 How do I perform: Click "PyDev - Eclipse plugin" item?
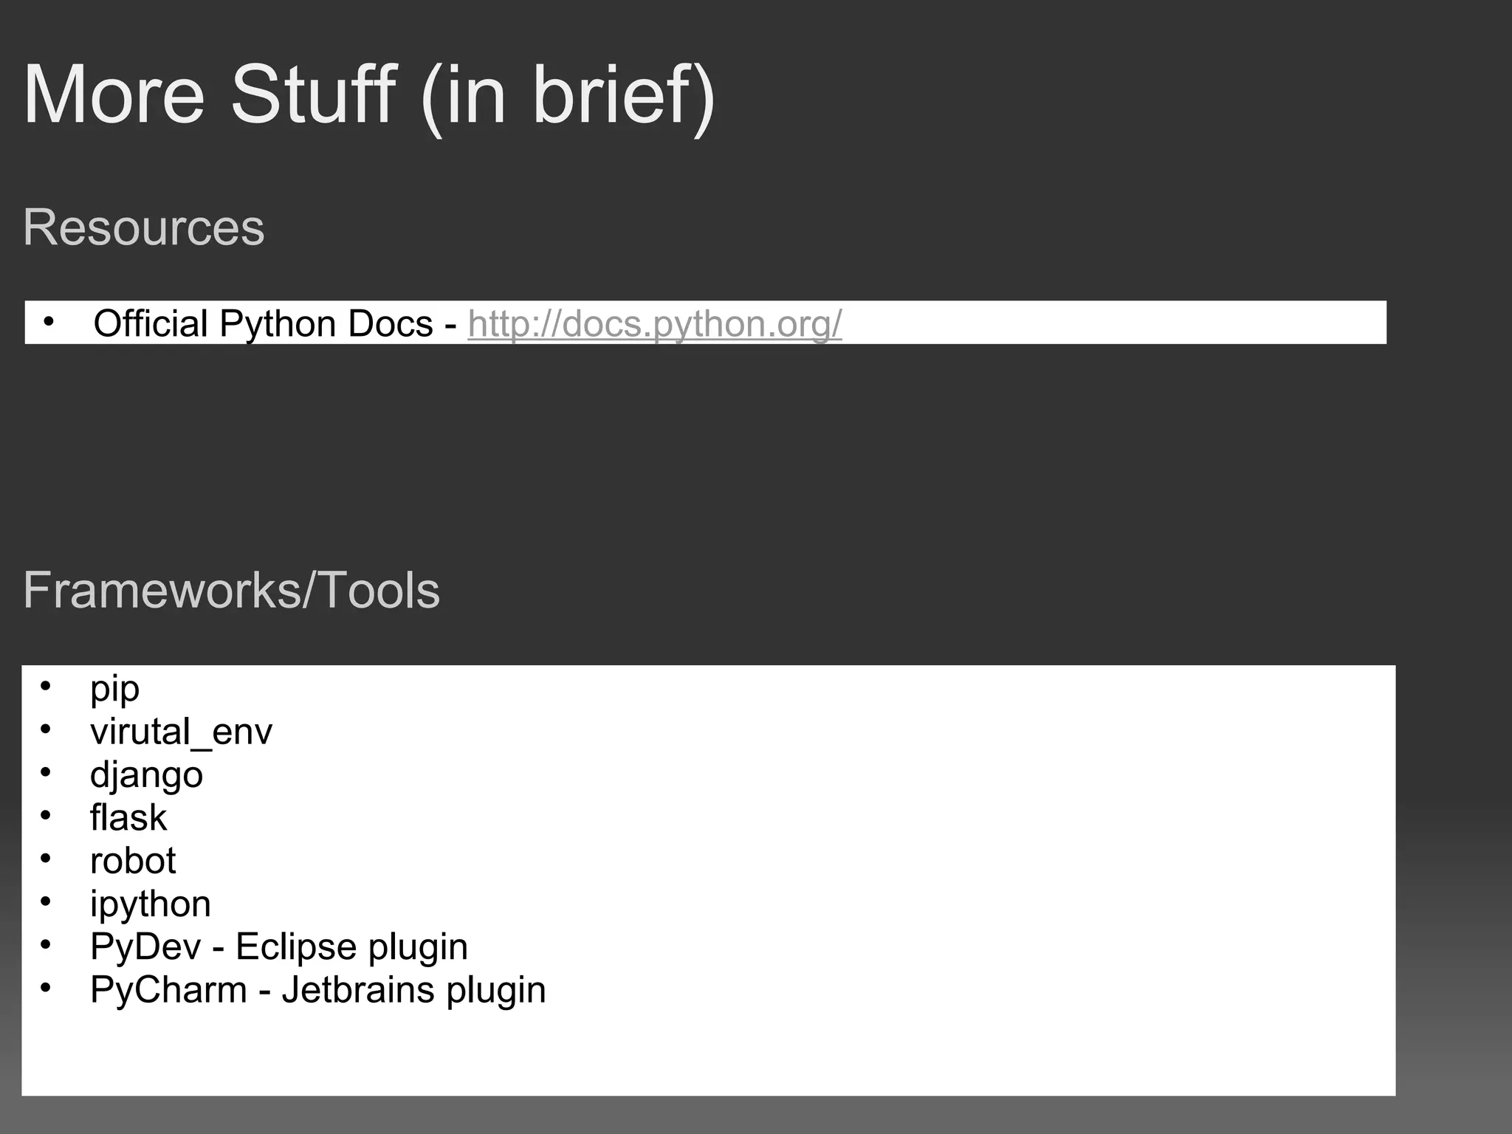tap(279, 947)
